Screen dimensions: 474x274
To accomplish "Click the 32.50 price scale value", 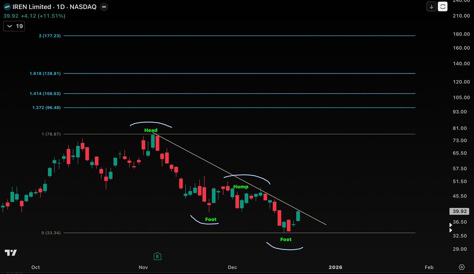I will (x=460, y=236).
